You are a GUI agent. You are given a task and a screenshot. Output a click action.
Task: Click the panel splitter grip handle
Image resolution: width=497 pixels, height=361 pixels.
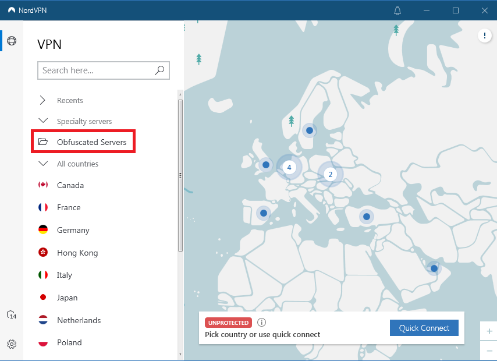[x=180, y=175]
